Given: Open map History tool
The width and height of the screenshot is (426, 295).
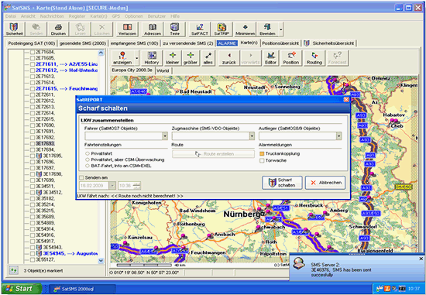Looking at the screenshot, I should [152, 58].
